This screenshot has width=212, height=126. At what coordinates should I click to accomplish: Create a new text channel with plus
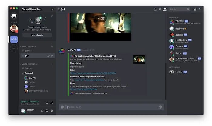52,46
